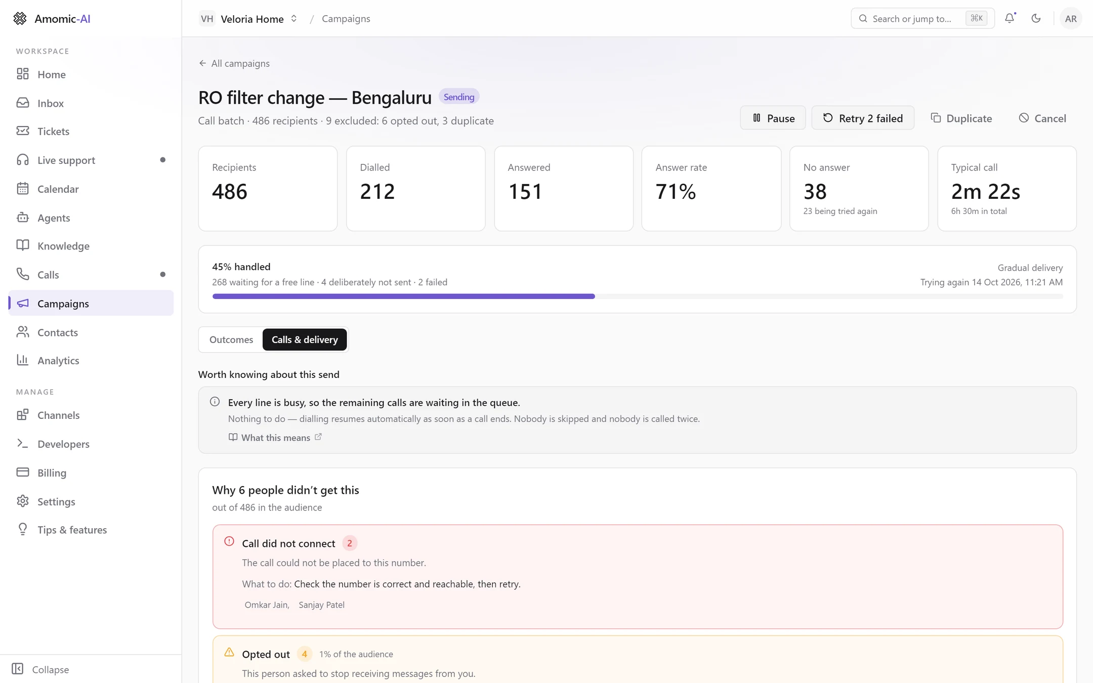The width and height of the screenshot is (1093, 683).
Task: Open Home from the sidebar
Action: pyautogui.click(x=91, y=74)
